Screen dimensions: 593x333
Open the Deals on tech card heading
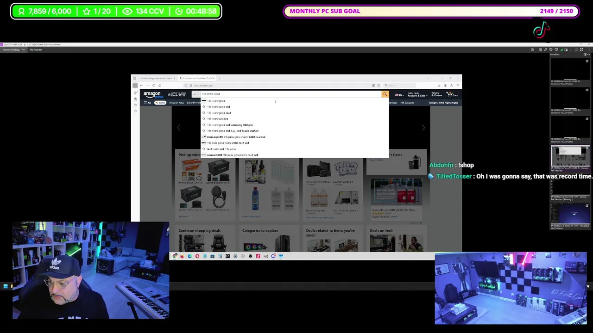point(381,230)
